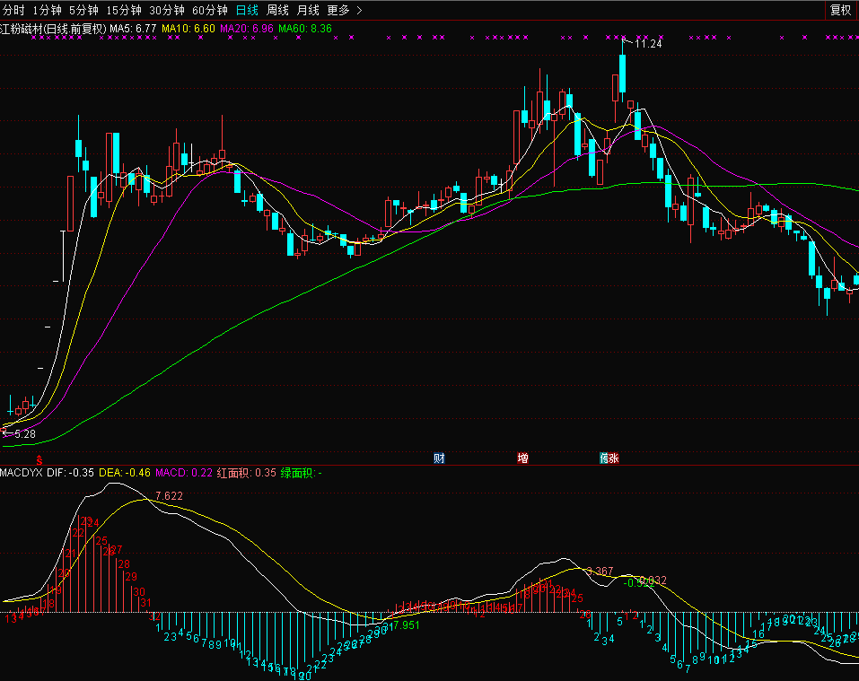Image resolution: width=859 pixels, height=681 pixels.
Task: Click the MA5: 6.77 indicator label
Action: [x=133, y=29]
